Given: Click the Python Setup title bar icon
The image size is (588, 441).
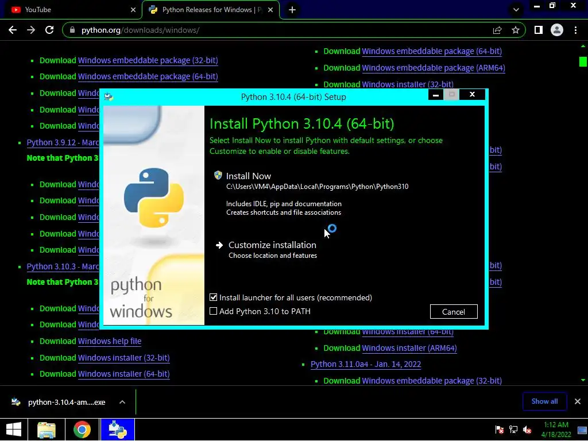Looking at the screenshot, I should point(109,96).
